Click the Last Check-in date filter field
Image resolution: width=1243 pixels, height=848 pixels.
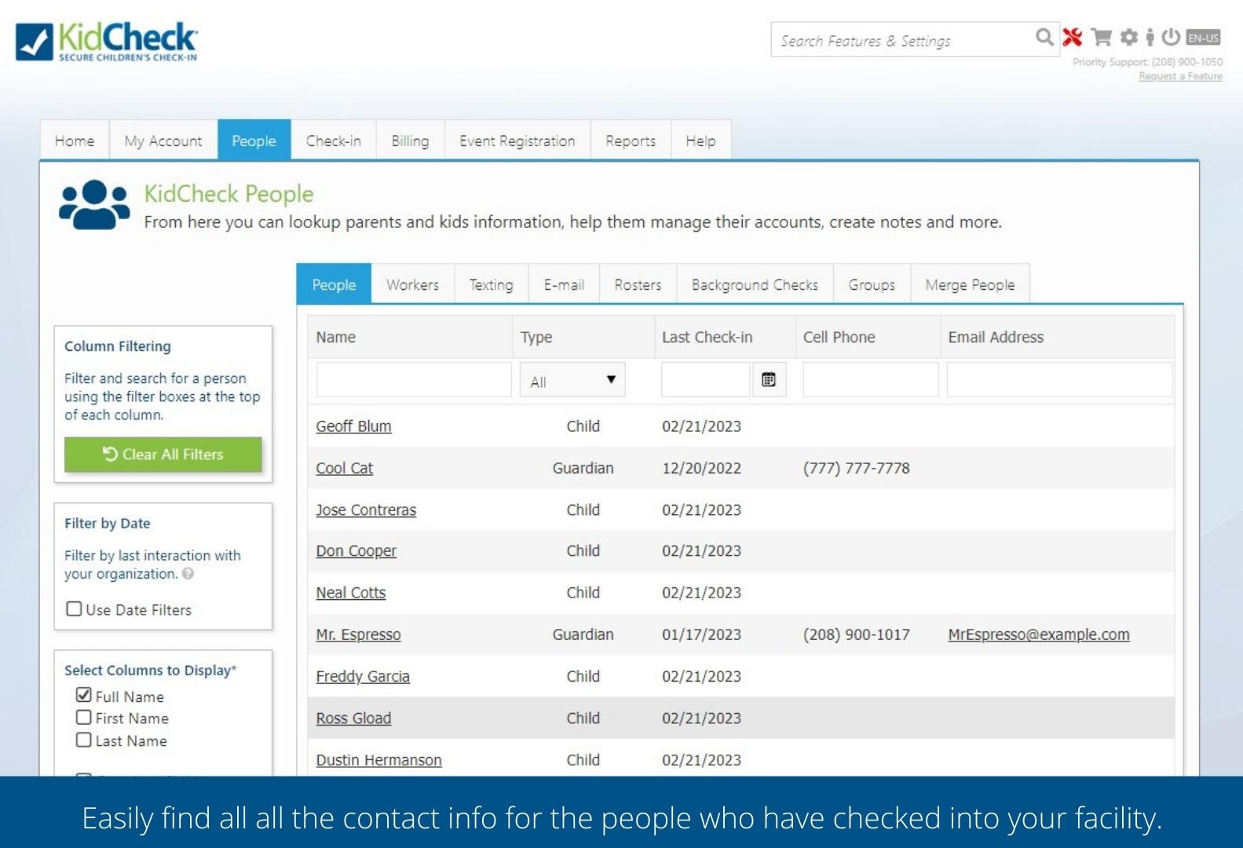point(705,380)
